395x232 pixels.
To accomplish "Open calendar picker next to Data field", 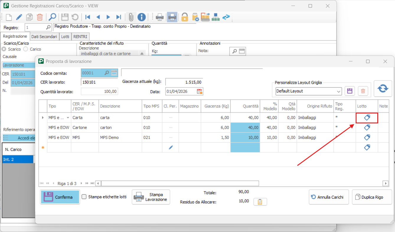I will 200,92.
